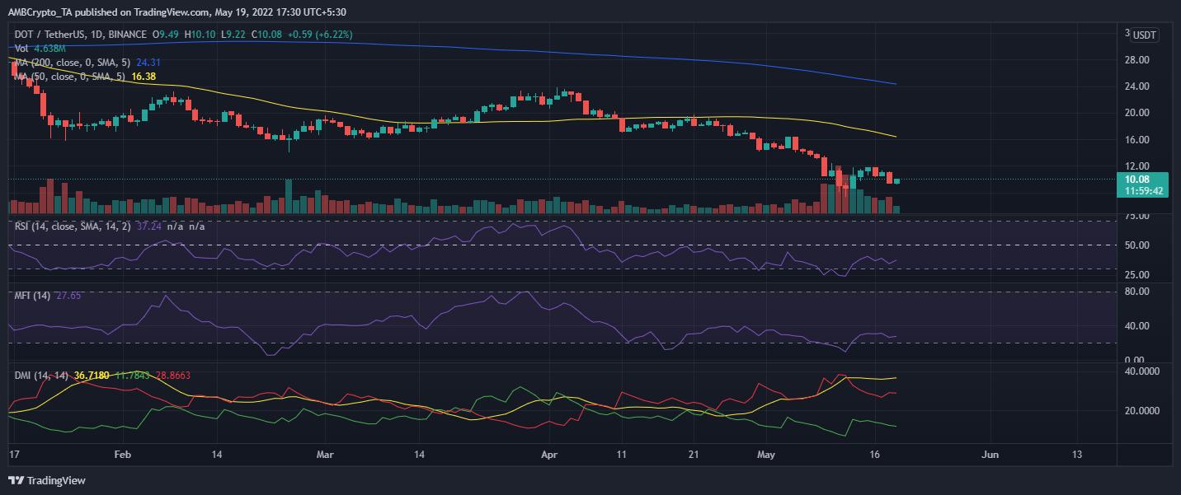
Task: Click the green 10.08 current price label
Action: click(x=1137, y=179)
